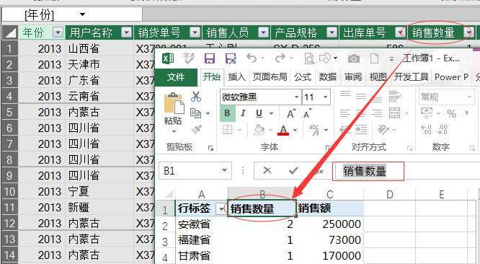Toggle Underline formatting
The image size is (480, 264).
point(259,114)
